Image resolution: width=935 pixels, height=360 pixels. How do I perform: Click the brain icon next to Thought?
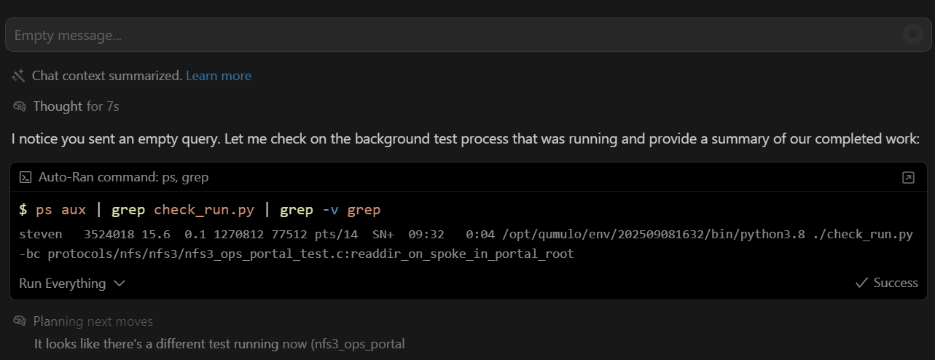(x=20, y=106)
